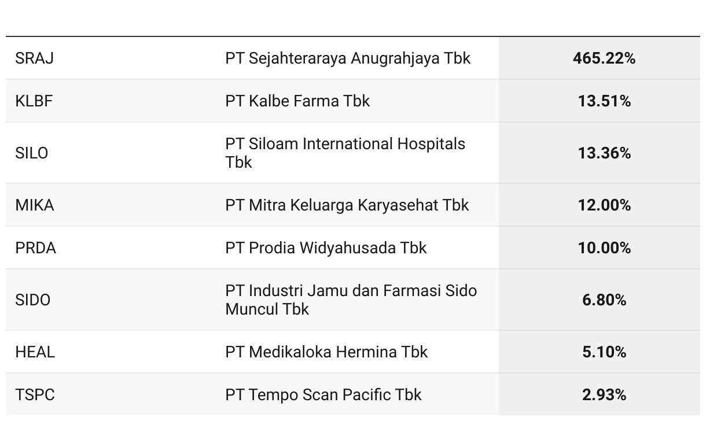Click the HEAL ticker symbol
The width and height of the screenshot is (706, 421).
[x=35, y=352]
